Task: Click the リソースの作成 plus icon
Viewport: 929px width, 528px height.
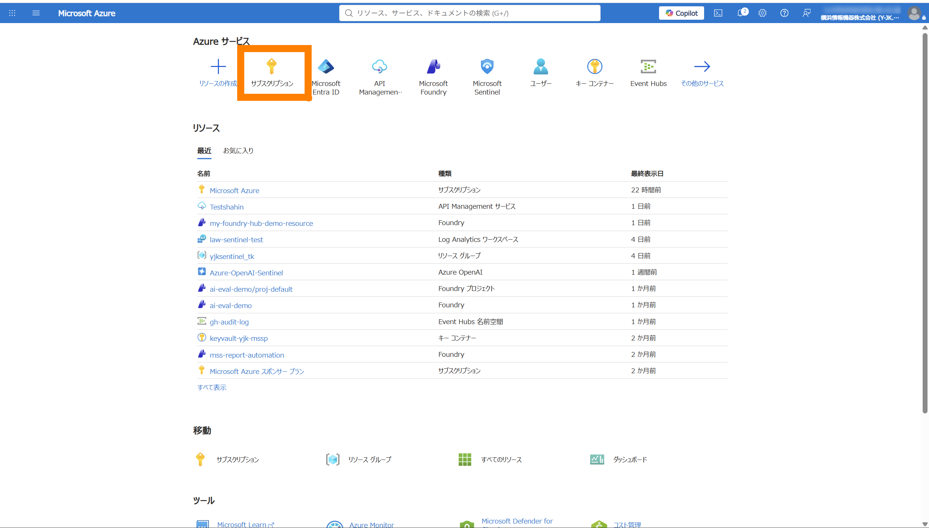Action: [218, 67]
